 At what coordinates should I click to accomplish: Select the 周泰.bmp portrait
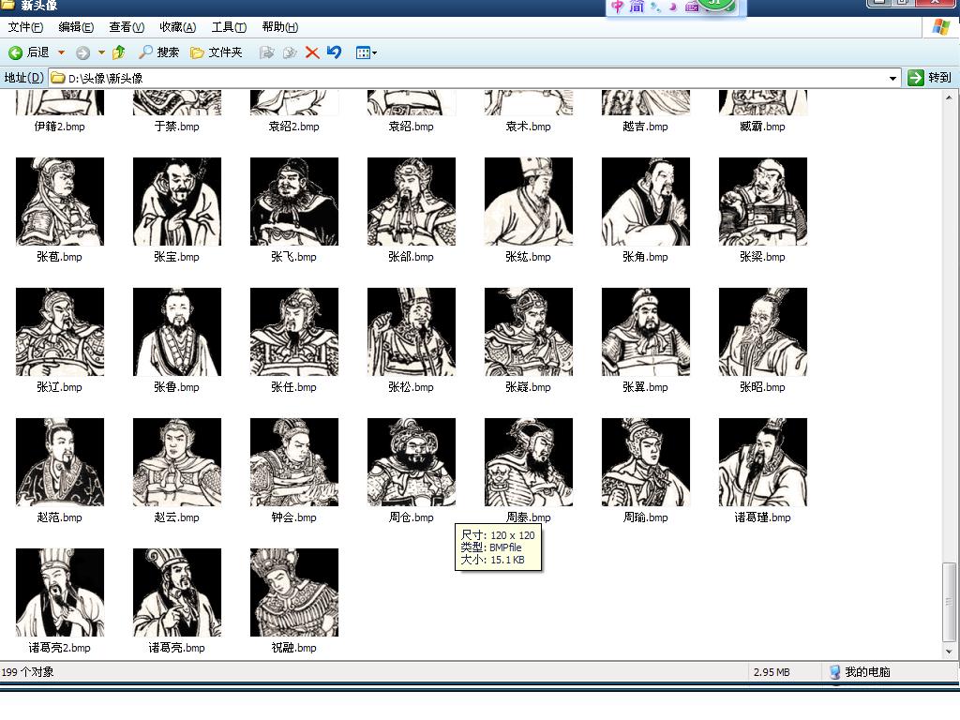(529, 462)
